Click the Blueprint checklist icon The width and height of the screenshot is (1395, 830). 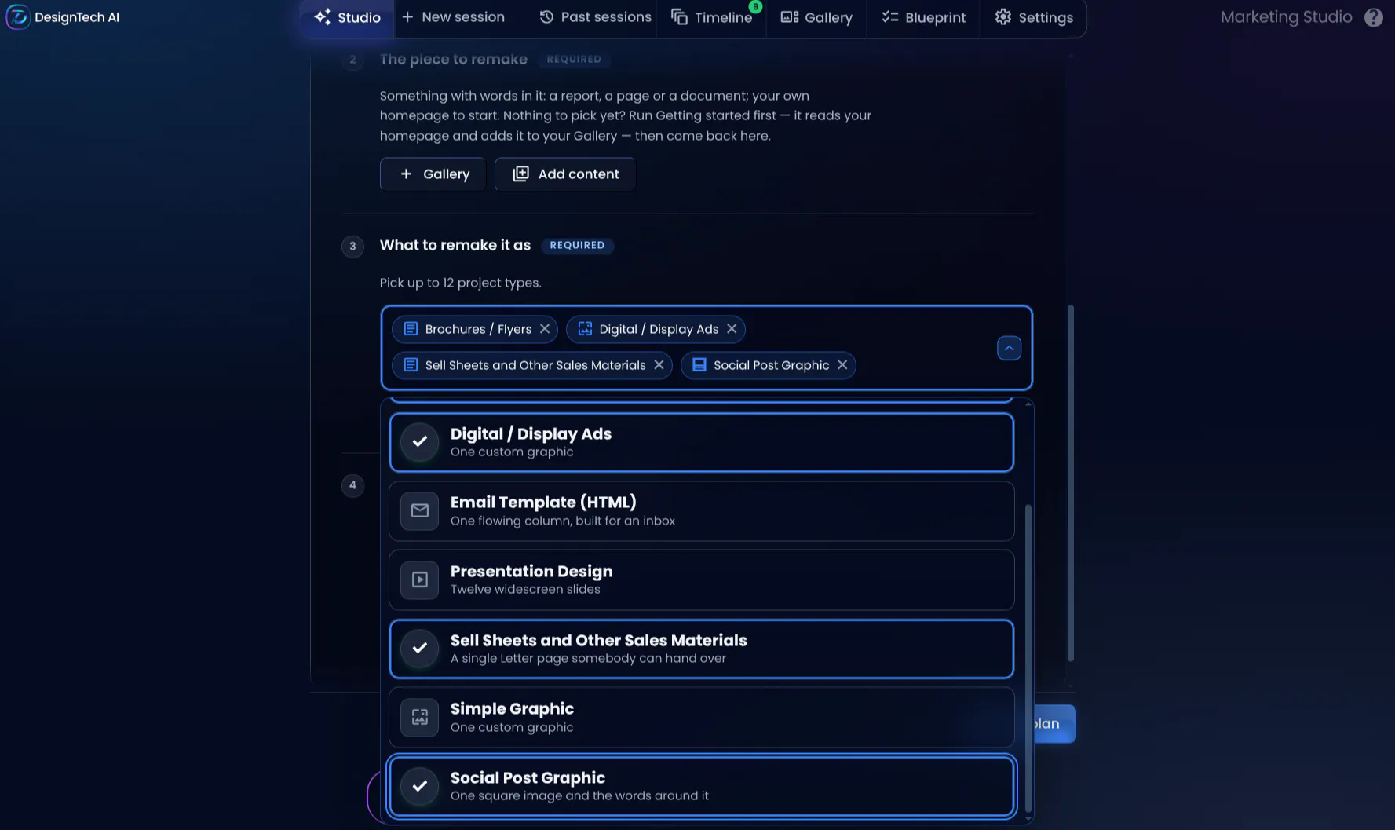[x=889, y=16]
